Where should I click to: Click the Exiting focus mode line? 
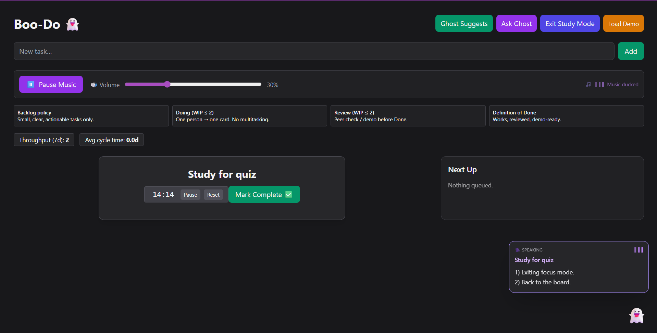(x=544, y=272)
